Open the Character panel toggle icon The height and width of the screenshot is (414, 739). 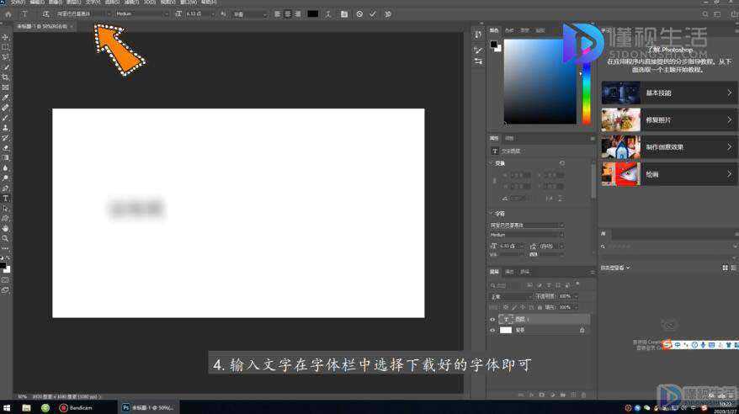tap(344, 14)
